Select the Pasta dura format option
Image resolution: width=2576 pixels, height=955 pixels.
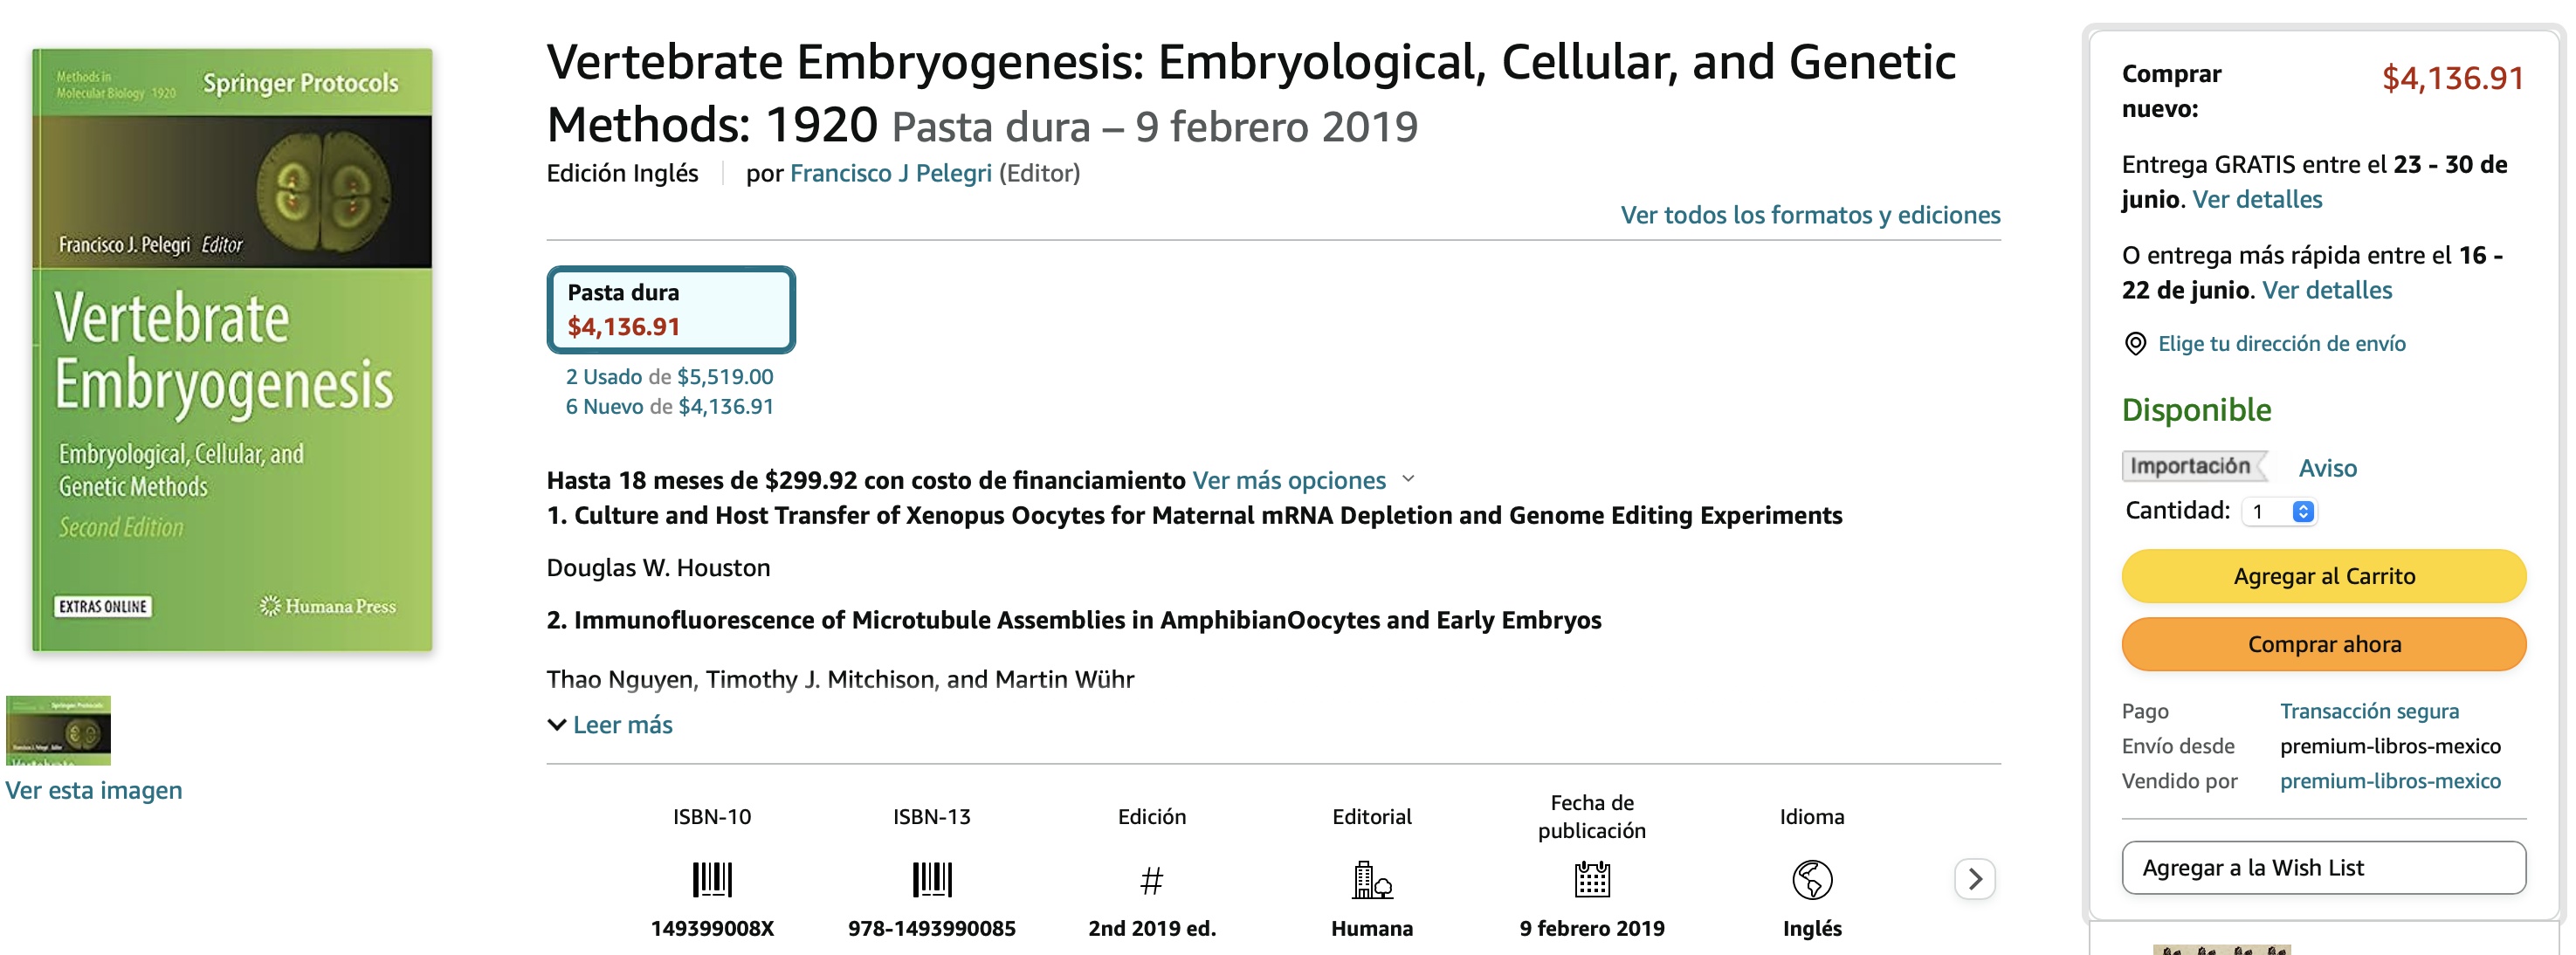670,310
